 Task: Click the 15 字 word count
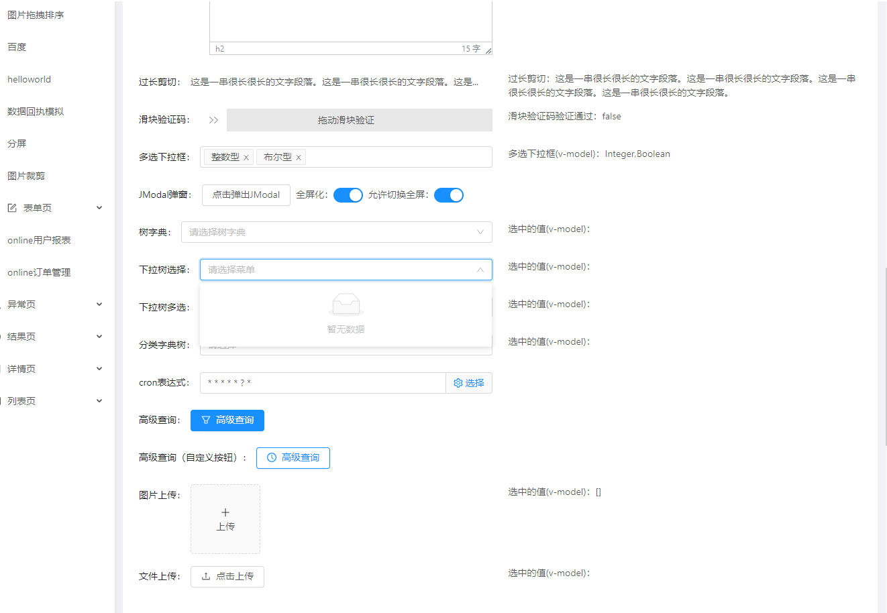pyautogui.click(x=471, y=49)
